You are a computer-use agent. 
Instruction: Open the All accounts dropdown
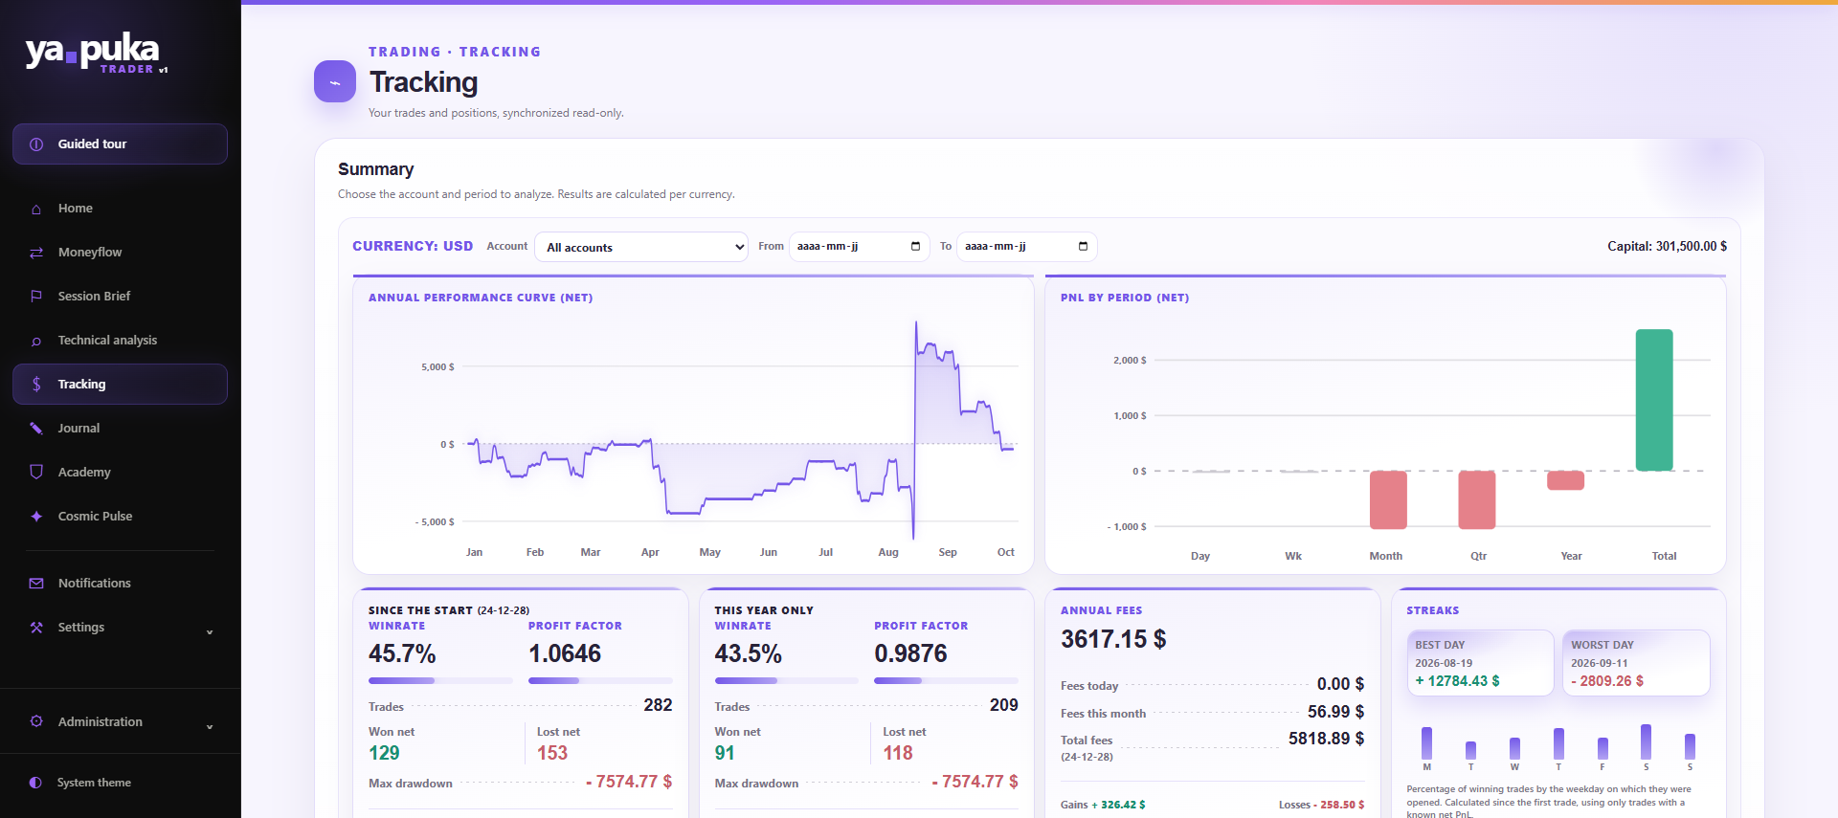(641, 247)
